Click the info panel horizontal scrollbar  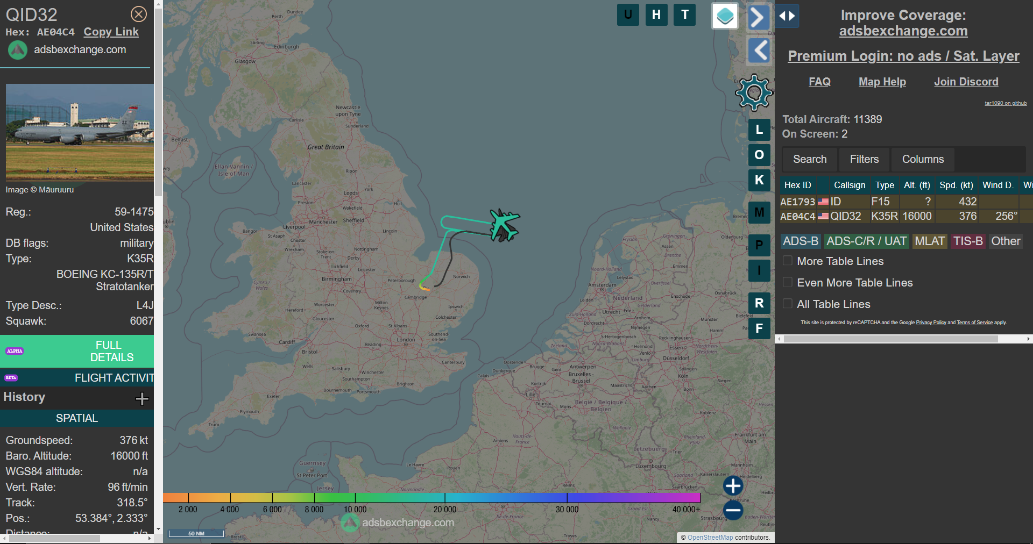tap(54, 538)
